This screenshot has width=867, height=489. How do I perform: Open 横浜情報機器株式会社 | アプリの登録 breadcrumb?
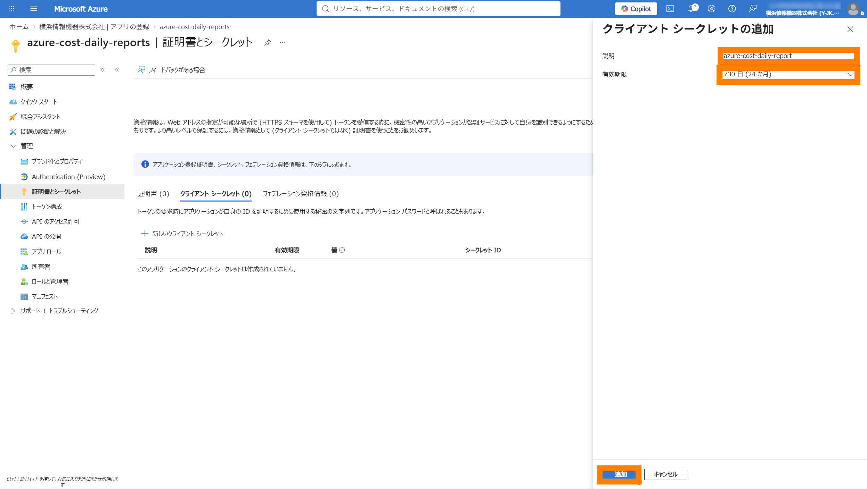click(94, 27)
